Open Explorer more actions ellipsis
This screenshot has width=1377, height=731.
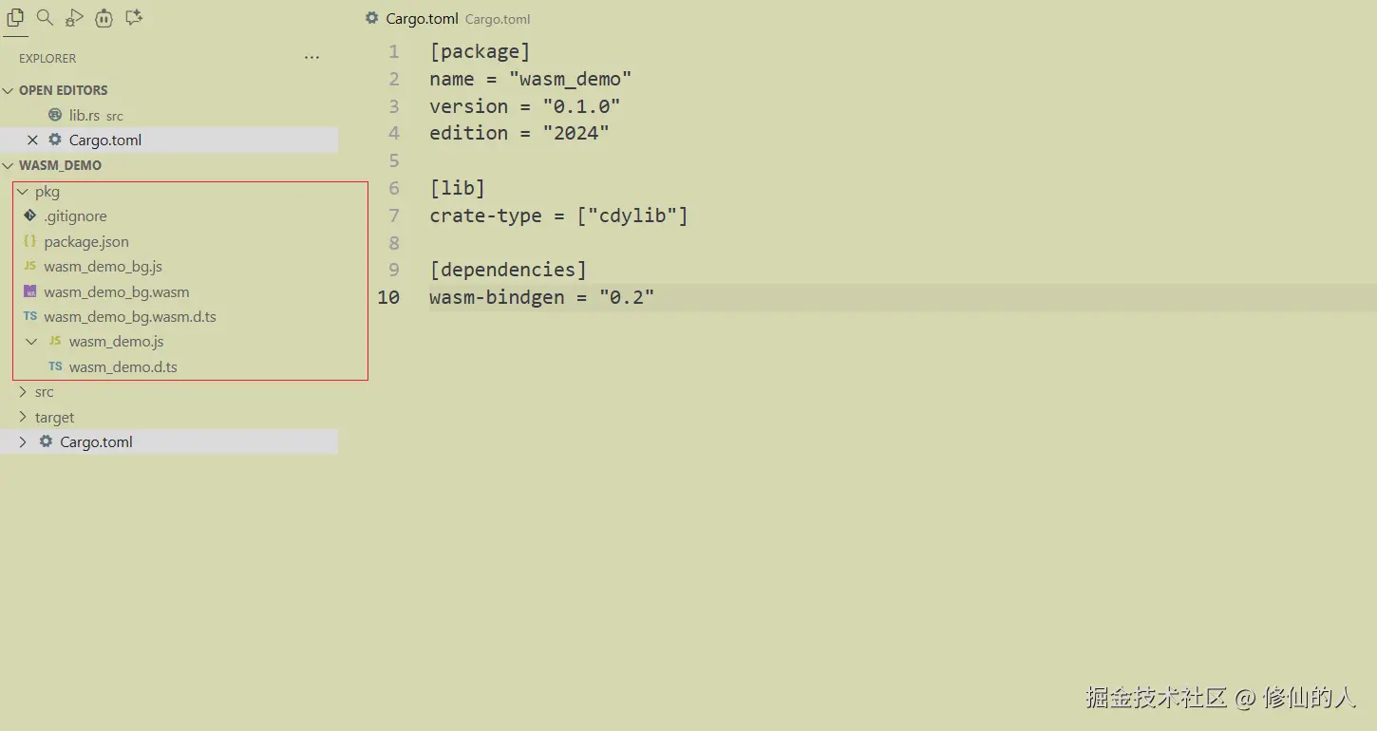(x=311, y=58)
